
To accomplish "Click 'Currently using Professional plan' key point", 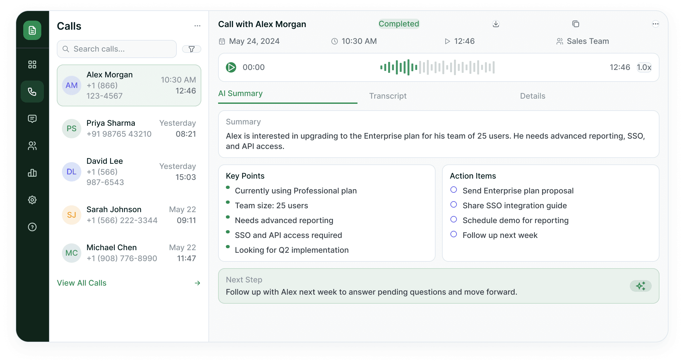I will 296,191.
